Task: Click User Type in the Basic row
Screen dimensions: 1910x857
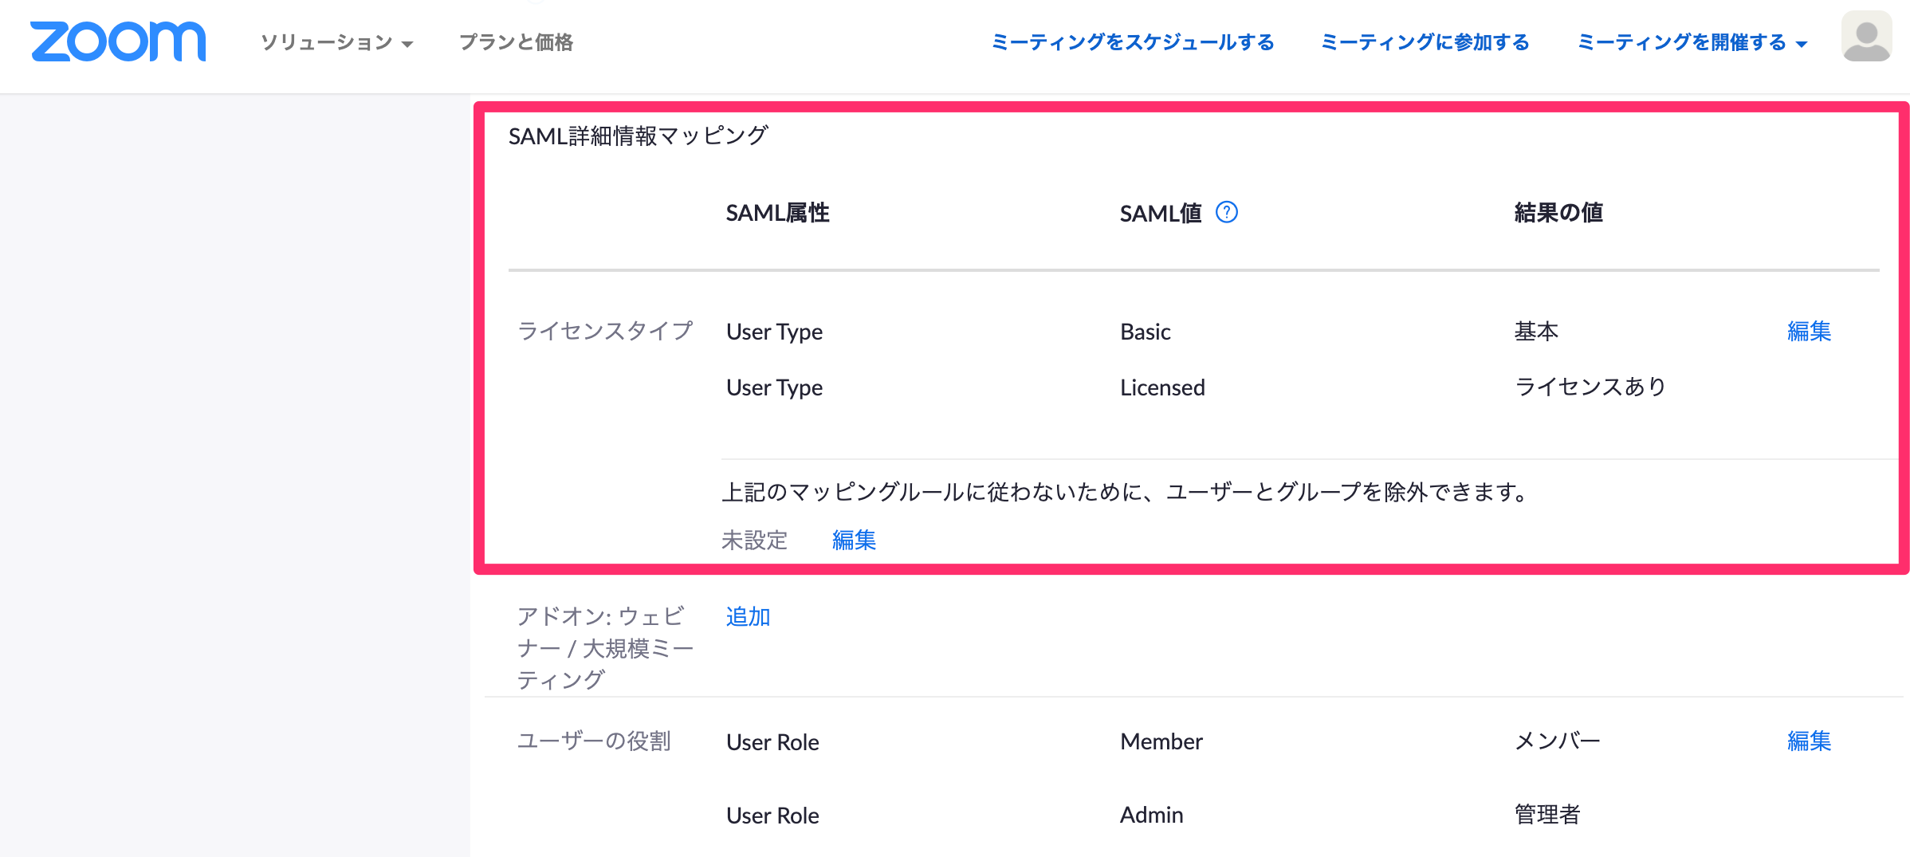Action: click(774, 332)
